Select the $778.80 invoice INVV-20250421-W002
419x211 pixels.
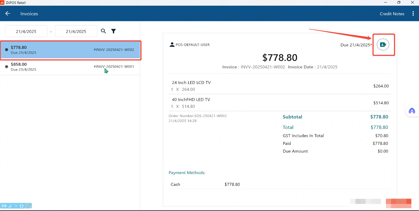(70, 50)
